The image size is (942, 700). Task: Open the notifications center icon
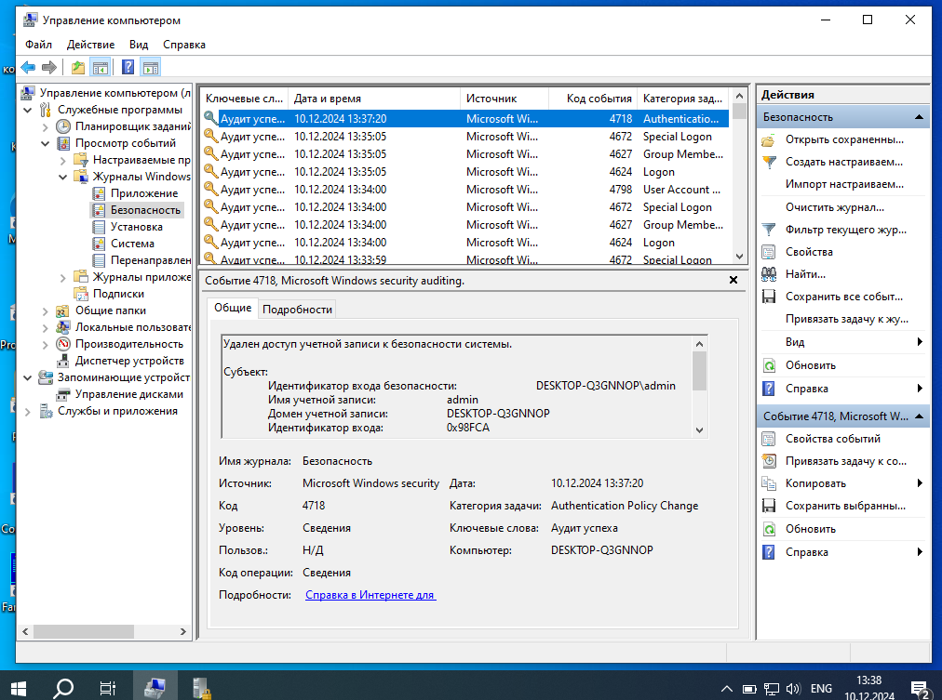point(920,690)
